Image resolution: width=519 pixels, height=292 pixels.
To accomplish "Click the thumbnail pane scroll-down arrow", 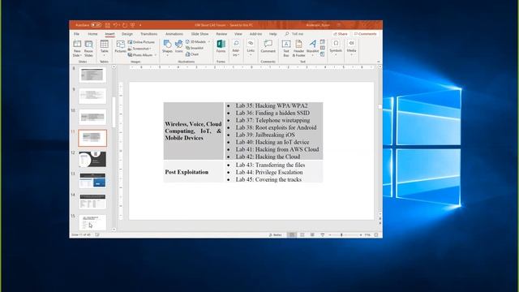I will (x=114, y=229).
